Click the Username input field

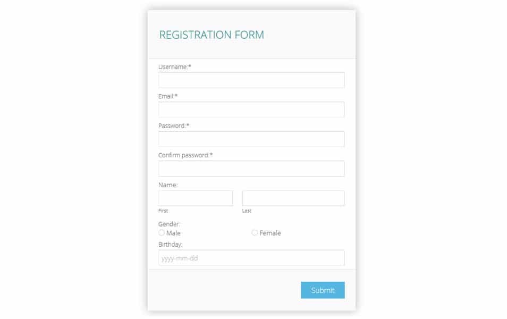click(251, 80)
